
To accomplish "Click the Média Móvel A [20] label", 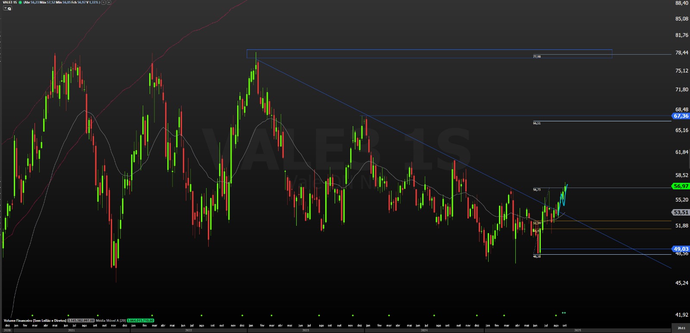I will tap(111, 321).
